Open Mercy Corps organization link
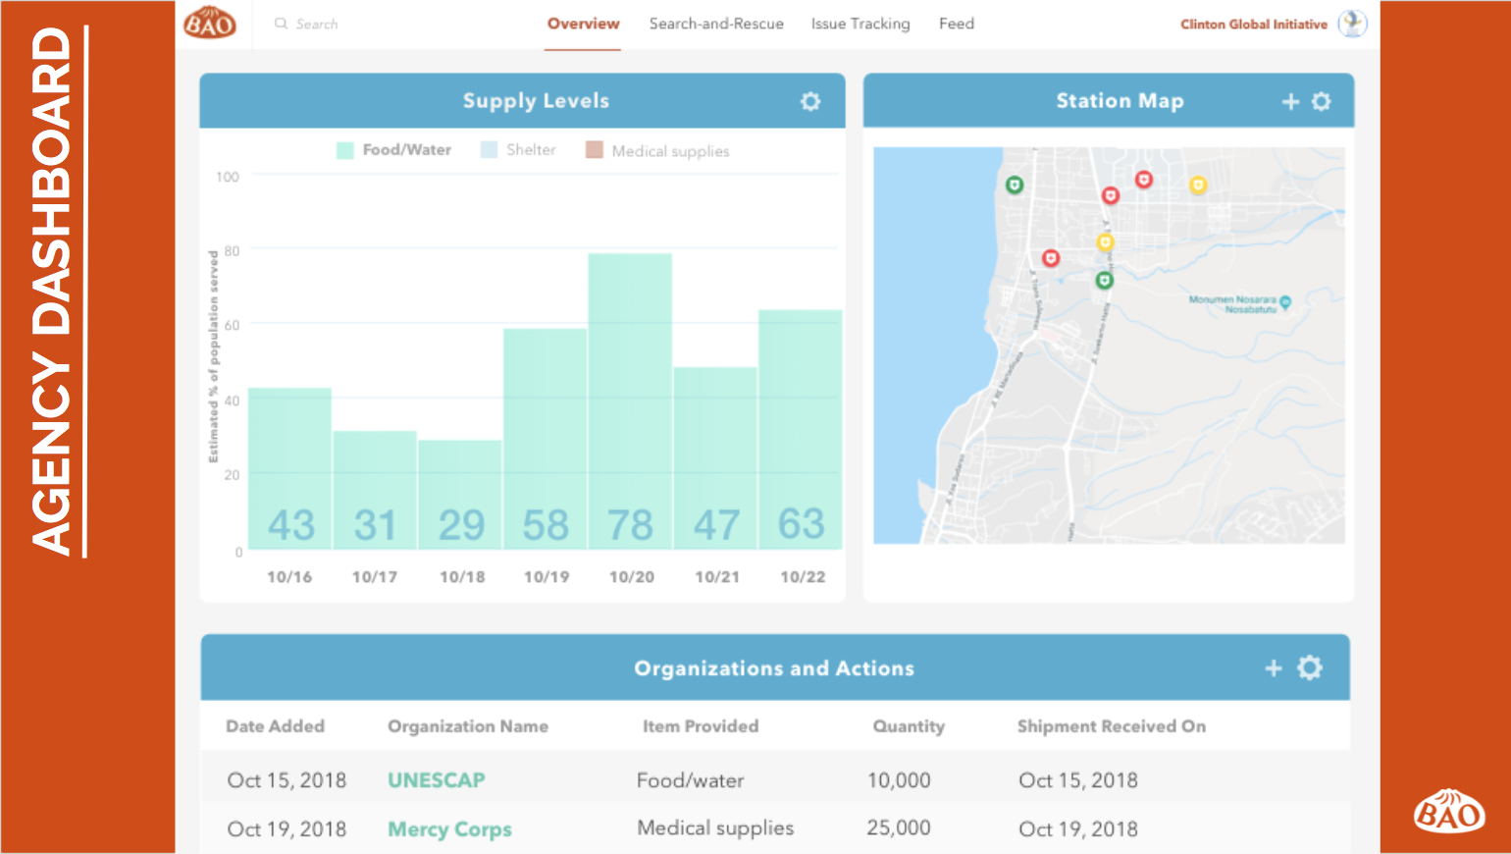Viewport: 1511px width, 854px height. point(449,829)
